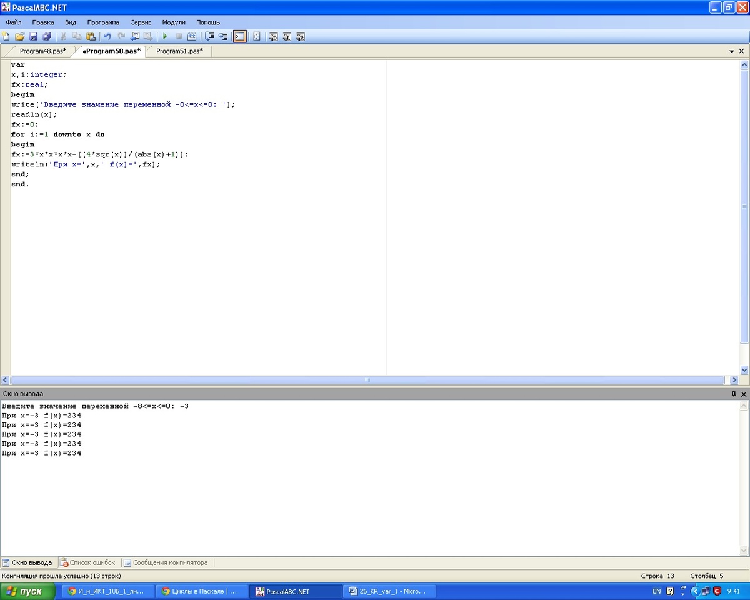Close the active editor tab with X
750x600 pixels.
tap(742, 51)
